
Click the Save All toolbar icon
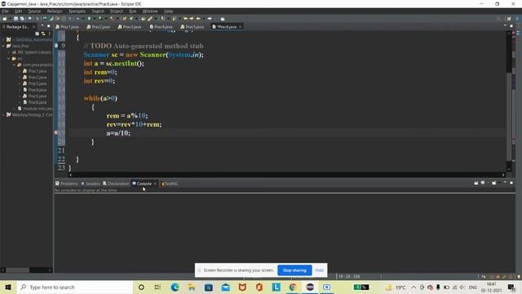(x=22, y=19)
